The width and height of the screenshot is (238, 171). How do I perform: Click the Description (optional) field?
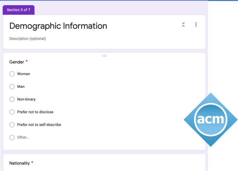tap(28, 39)
